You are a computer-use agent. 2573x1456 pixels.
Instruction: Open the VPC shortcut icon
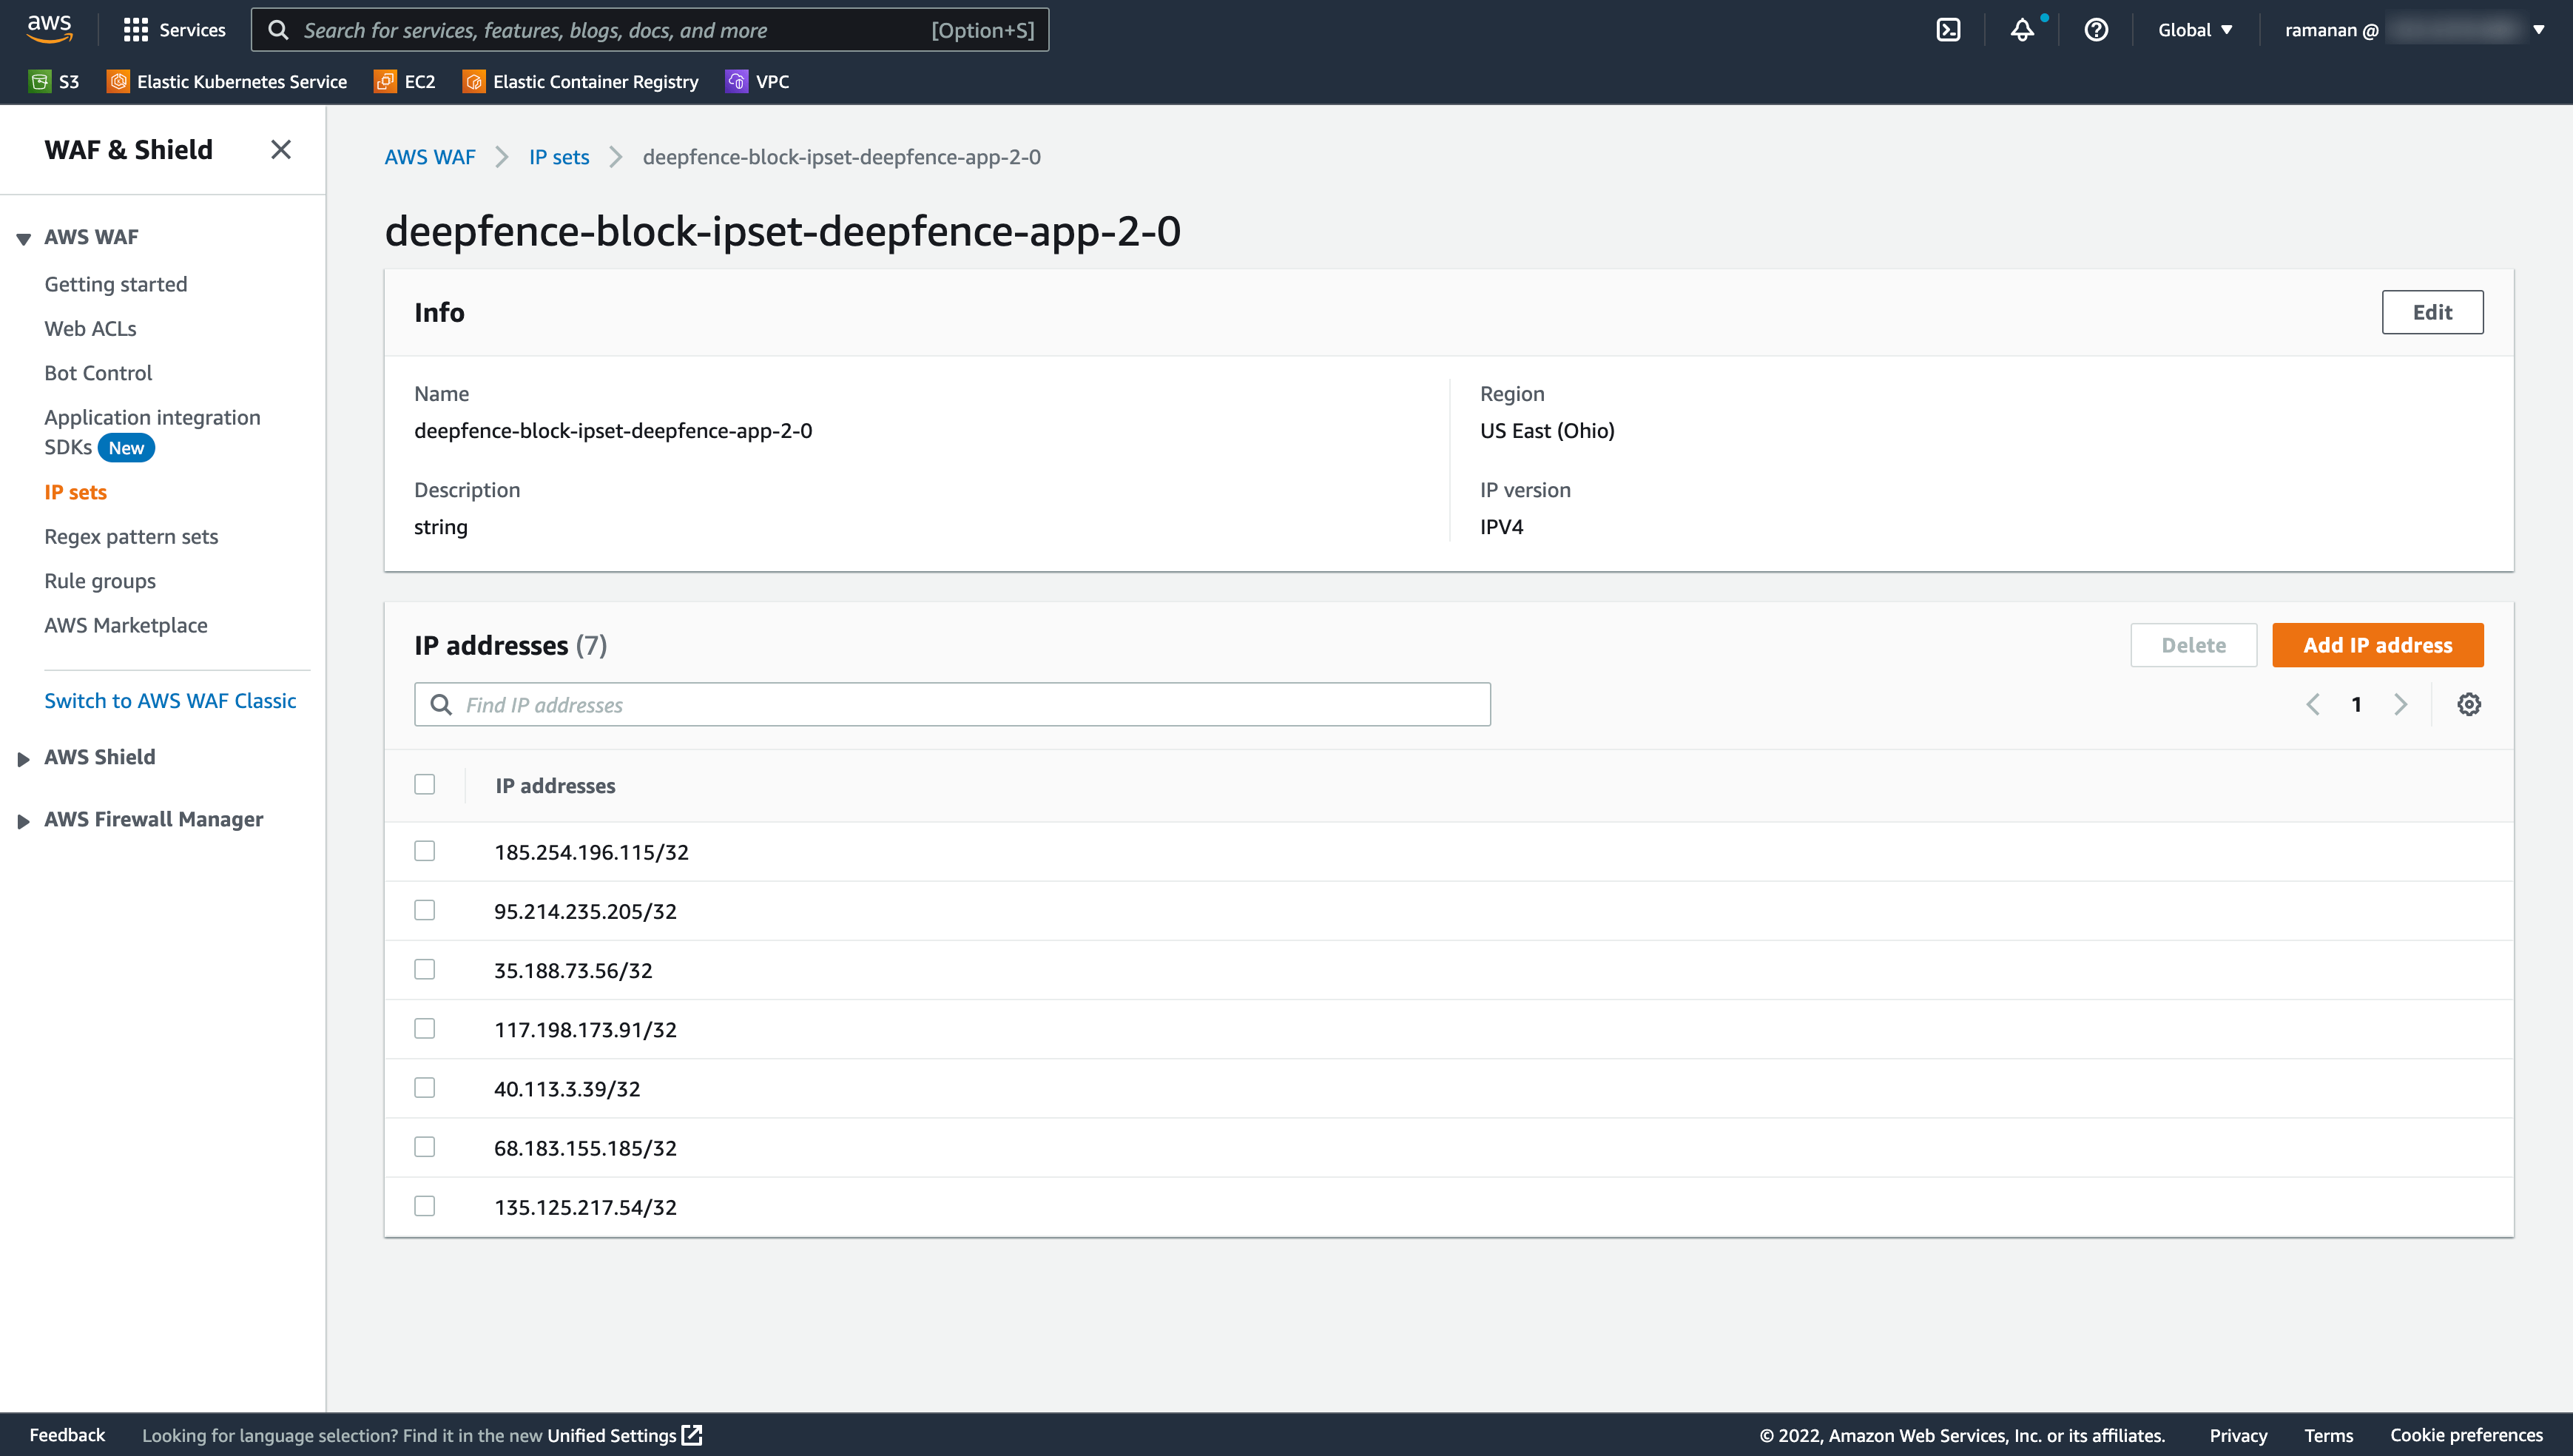pyautogui.click(x=737, y=82)
